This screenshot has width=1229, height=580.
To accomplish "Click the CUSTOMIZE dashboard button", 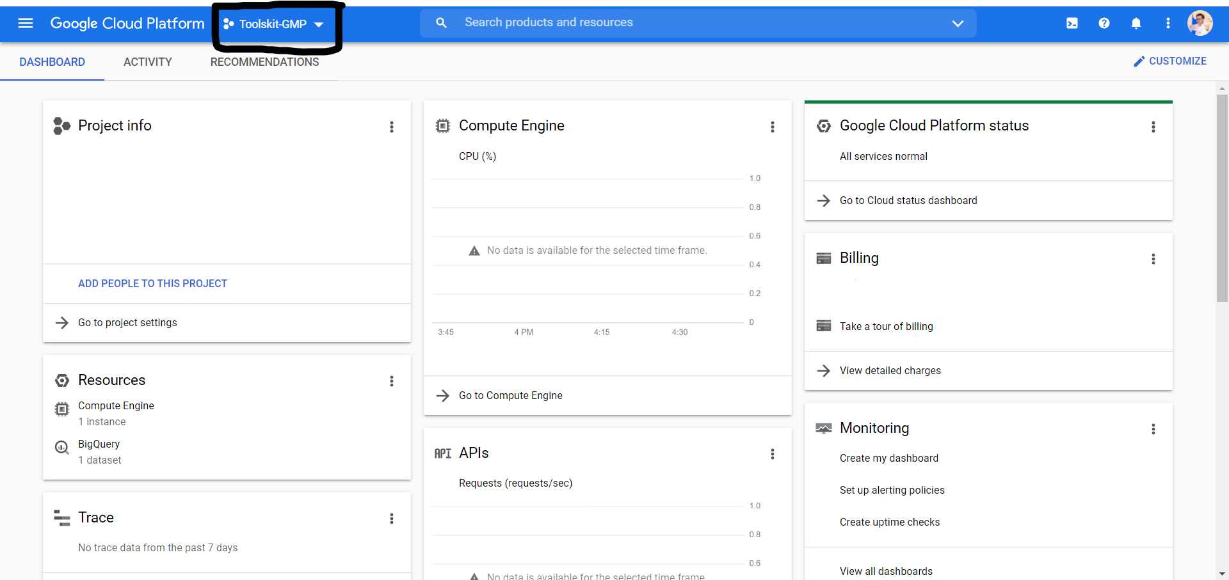I will 1170,61.
